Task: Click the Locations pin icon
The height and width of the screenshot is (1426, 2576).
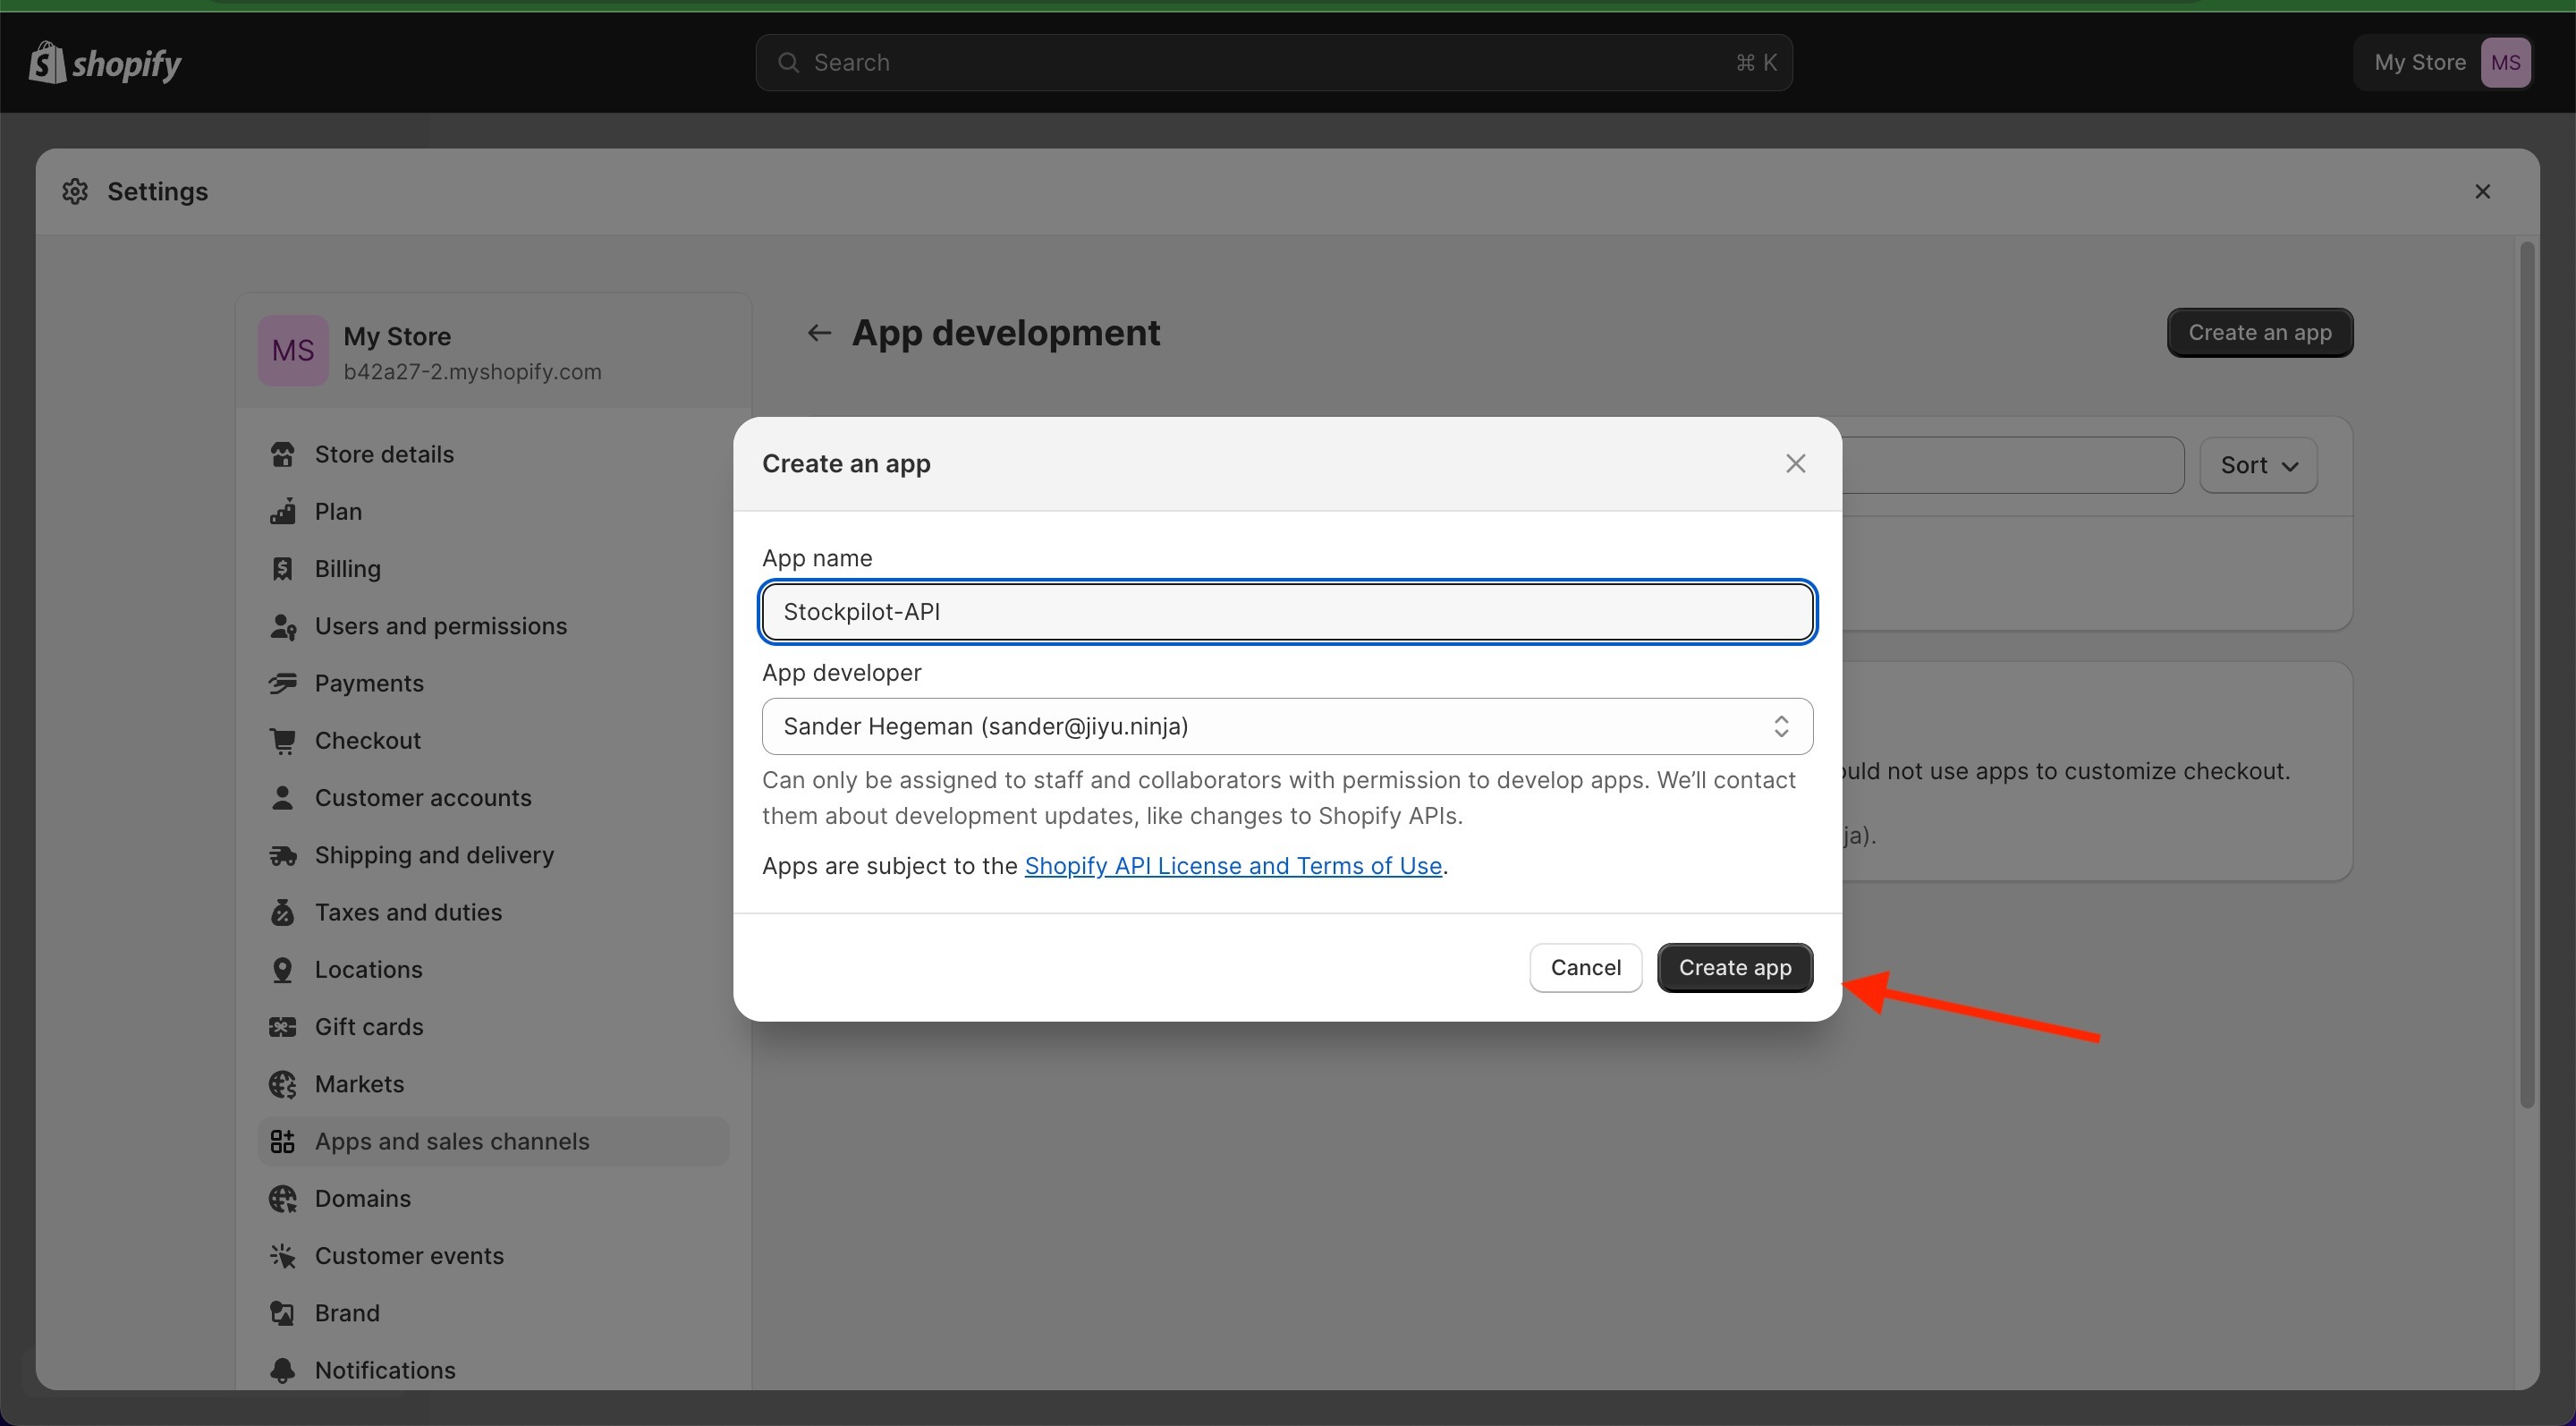Action: point(283,970)
